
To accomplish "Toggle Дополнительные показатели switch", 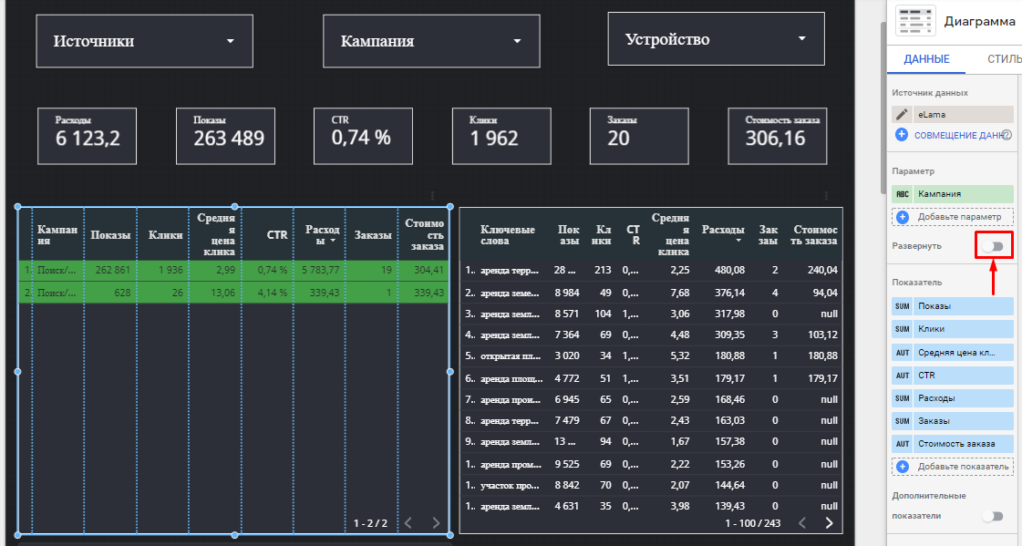I will [992, 516].
